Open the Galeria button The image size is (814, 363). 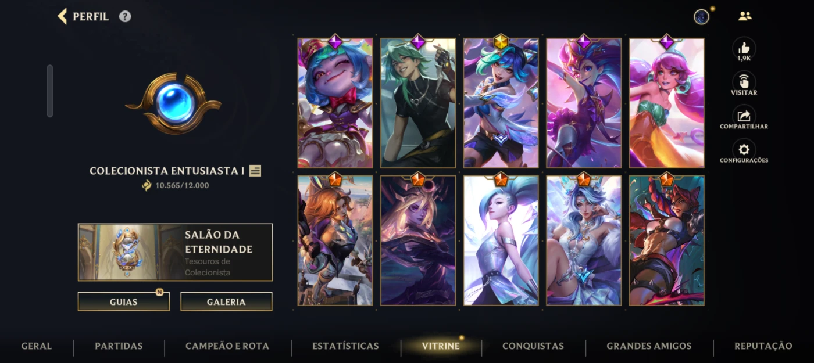[226, 301]
